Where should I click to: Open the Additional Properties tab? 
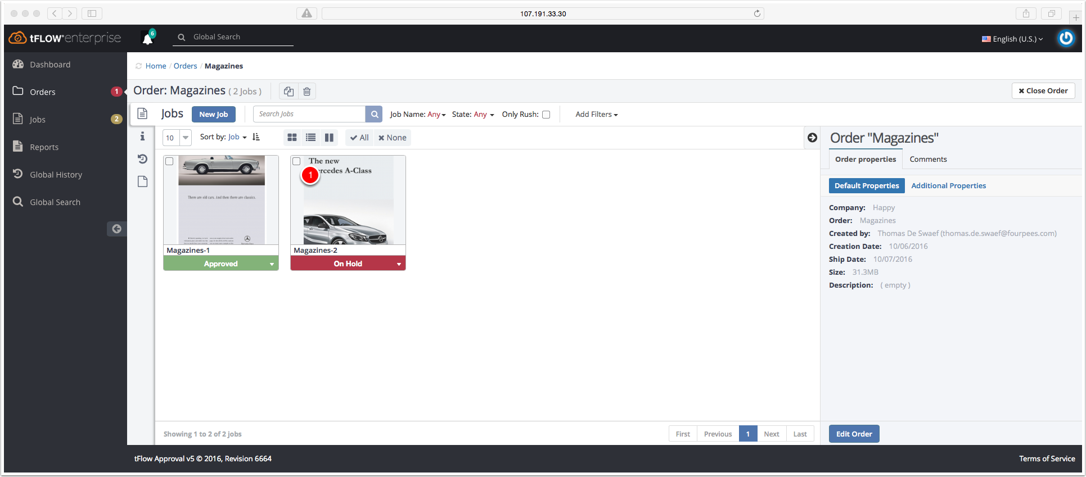pyautogui.click(x=948, y=185)
